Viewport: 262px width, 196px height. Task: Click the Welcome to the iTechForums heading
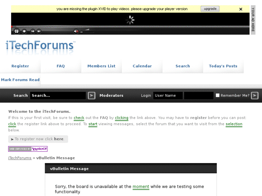tap(39, 111)
